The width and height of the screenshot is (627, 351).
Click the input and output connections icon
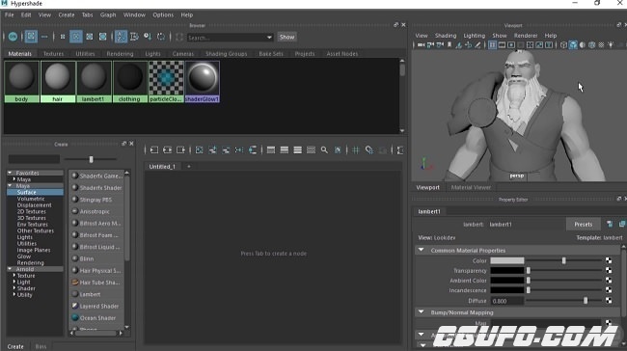pyautogui.click(x=167, y=149)
